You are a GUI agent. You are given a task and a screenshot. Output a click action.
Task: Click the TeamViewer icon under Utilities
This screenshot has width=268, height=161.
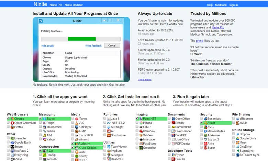[x=109, y=146]
